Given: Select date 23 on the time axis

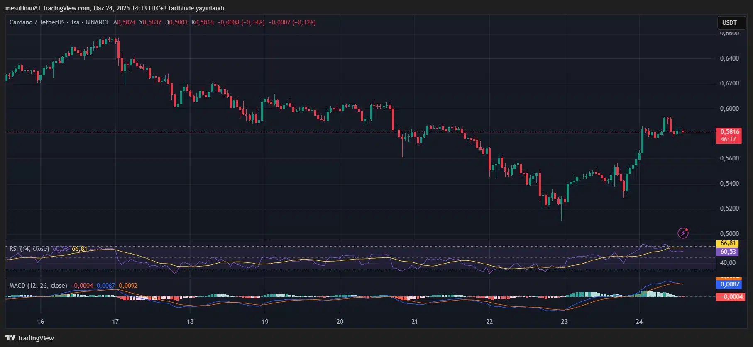Looking at the screenshot, I should pos(564,322).
